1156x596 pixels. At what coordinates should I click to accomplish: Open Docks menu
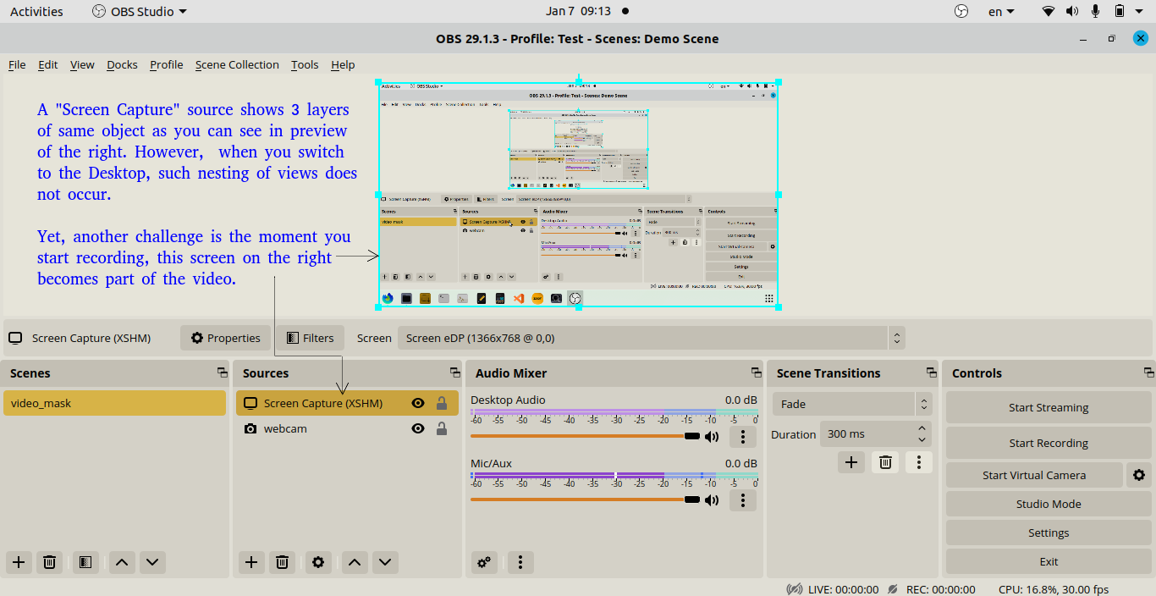[x=122, y=64]
